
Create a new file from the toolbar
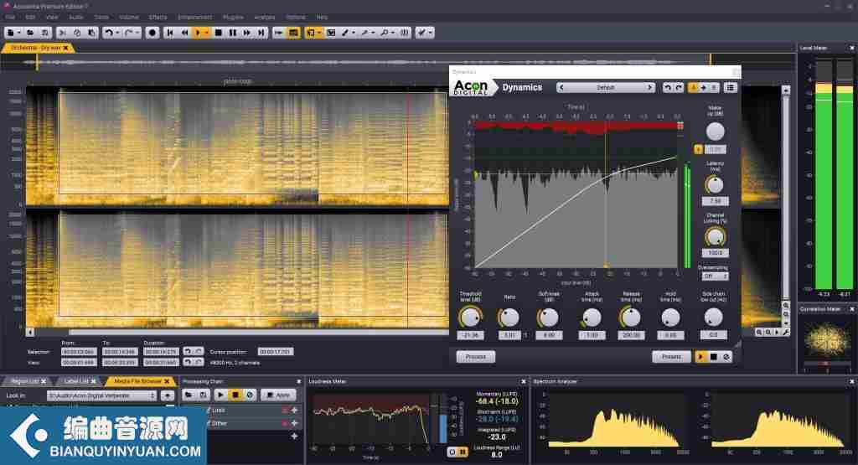(10, 33)
